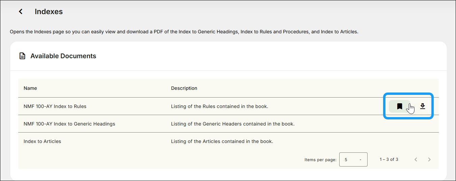The width and height of the screenshot is (456, 181).
Task: Download the NMF 100-AY Index to Rules PDF
Action: (x=423, y=106)
